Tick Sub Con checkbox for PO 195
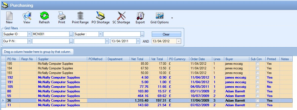 tap(257, 64)
